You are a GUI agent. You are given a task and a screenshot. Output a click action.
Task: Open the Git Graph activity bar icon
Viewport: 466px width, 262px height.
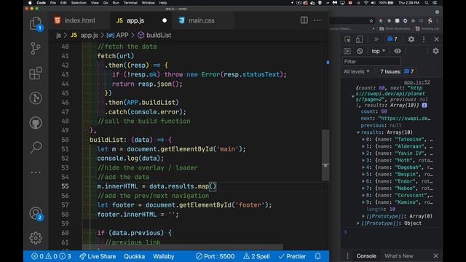pyautogui.click(x=36, y=98)
